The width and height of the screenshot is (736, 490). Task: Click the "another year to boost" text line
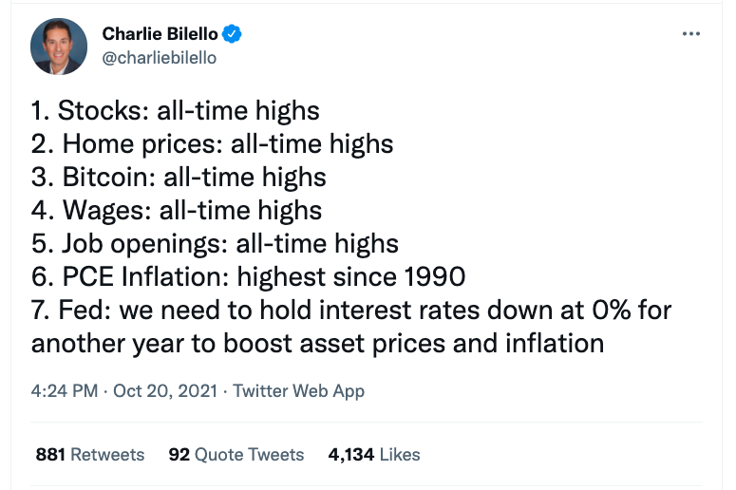click(317, 343)
